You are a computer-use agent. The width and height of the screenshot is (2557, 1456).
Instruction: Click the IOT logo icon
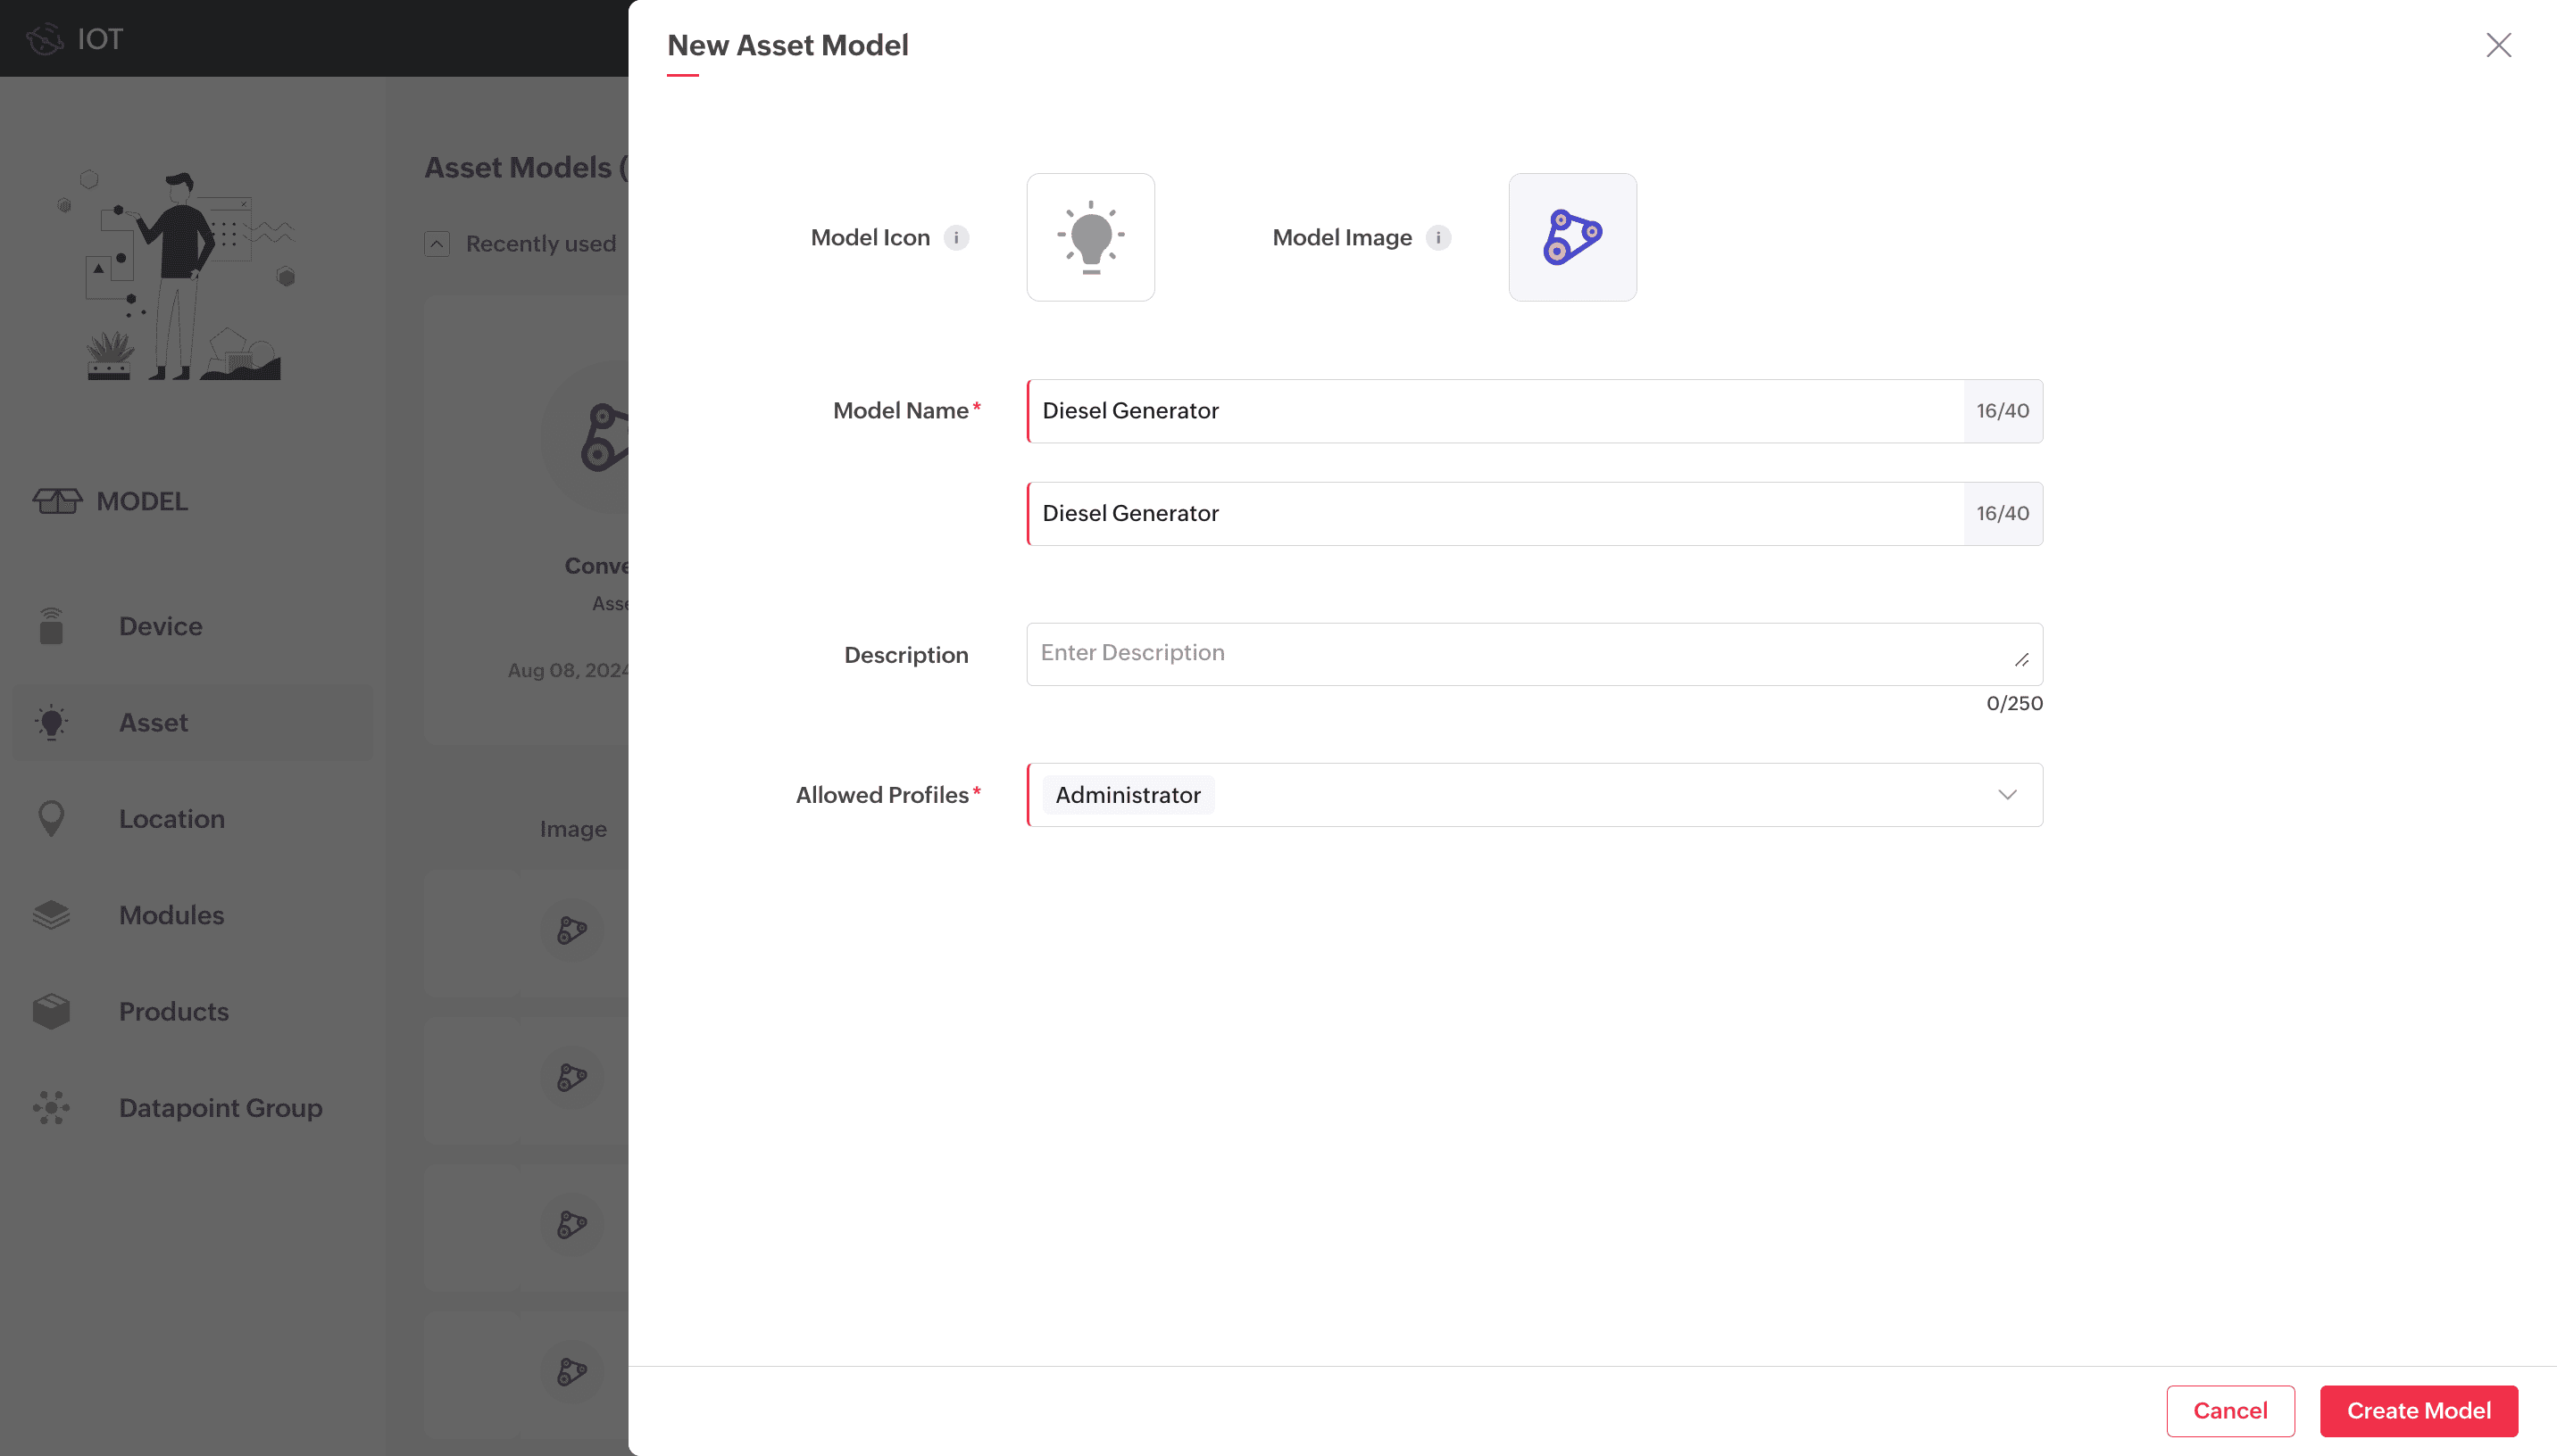[x=44, y=39]
